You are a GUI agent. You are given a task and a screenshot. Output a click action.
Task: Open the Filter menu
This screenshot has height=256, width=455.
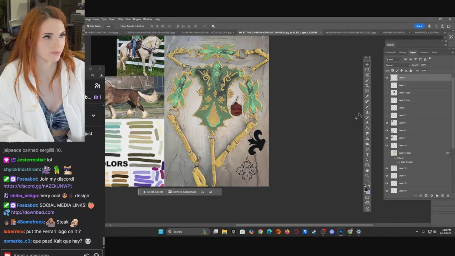pos(120,19)
